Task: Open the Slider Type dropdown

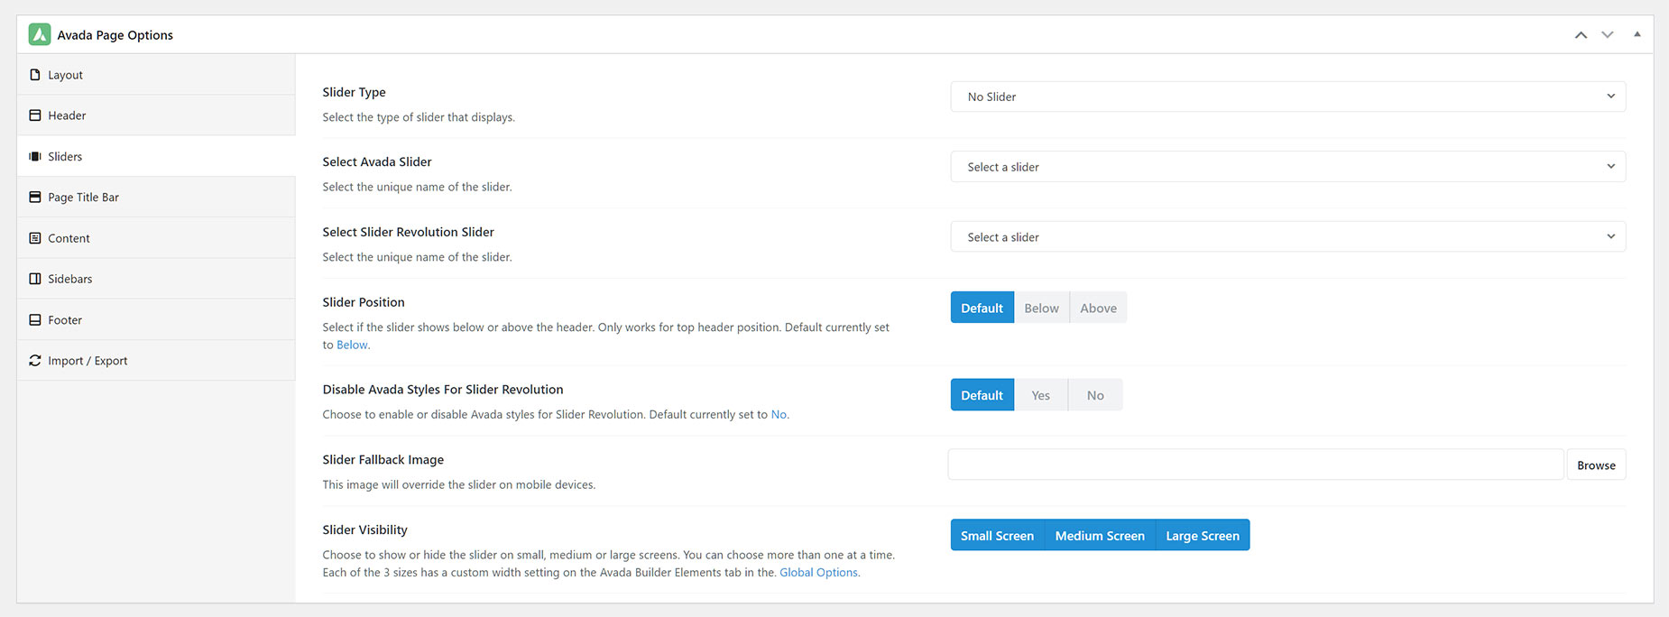Action: pyautogui.click(x=1287, y=97)
